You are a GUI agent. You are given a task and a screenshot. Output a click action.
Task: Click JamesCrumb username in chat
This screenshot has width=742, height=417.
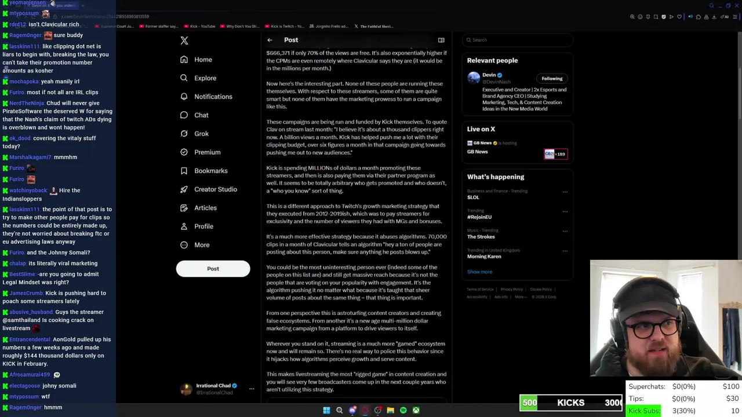tap(27, 293)
